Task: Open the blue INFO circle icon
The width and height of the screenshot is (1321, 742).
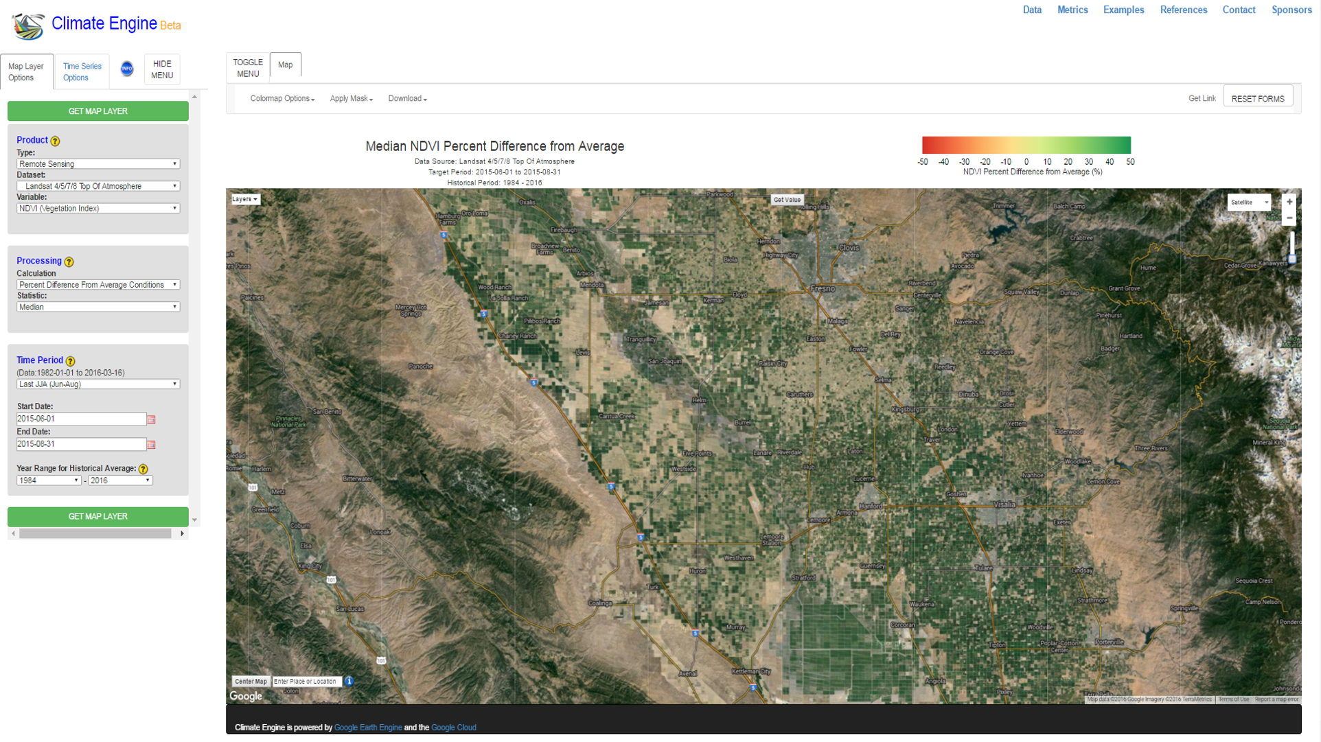Action: point(127,69)
